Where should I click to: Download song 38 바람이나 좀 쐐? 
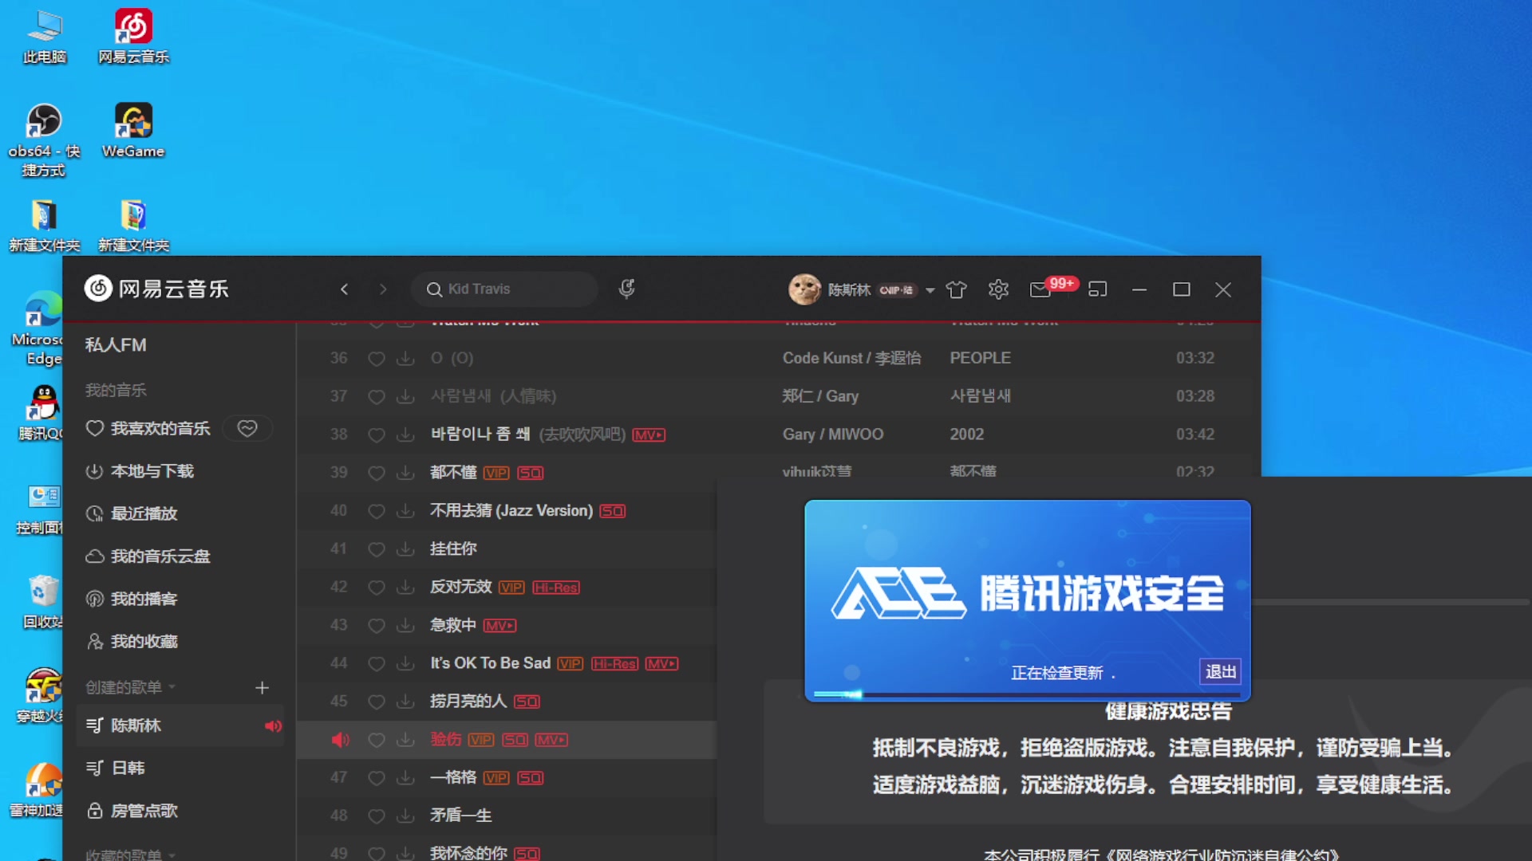[x=405, y=434]
